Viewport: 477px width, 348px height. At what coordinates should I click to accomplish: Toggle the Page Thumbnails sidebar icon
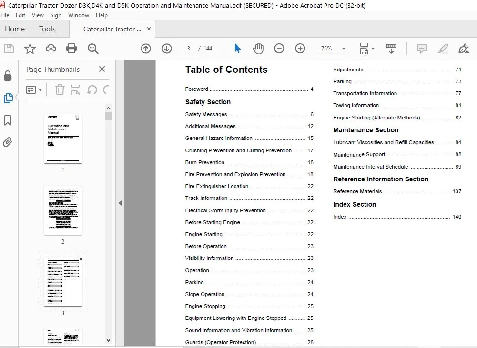(x=8, y=98)
